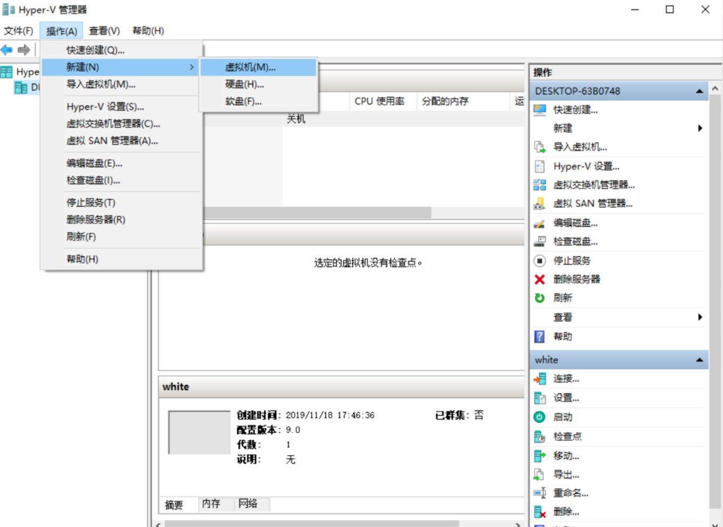The image size is (723, 527).
Task: Select Hyper-V 设置(S)... menu entry
Action: 122,106
